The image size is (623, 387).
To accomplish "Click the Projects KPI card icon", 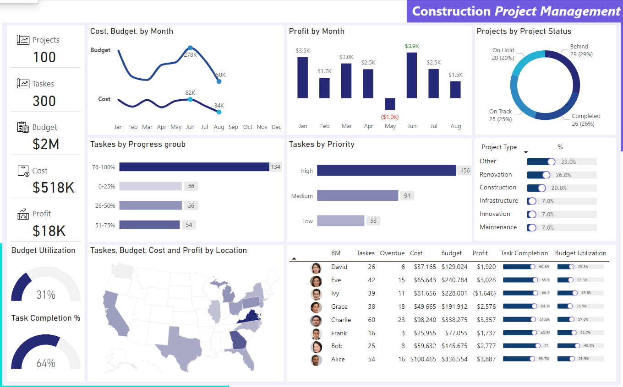I will tap(23, 40).
